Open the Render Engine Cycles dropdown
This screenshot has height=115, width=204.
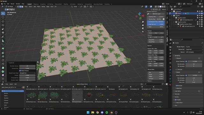[194, 47]
